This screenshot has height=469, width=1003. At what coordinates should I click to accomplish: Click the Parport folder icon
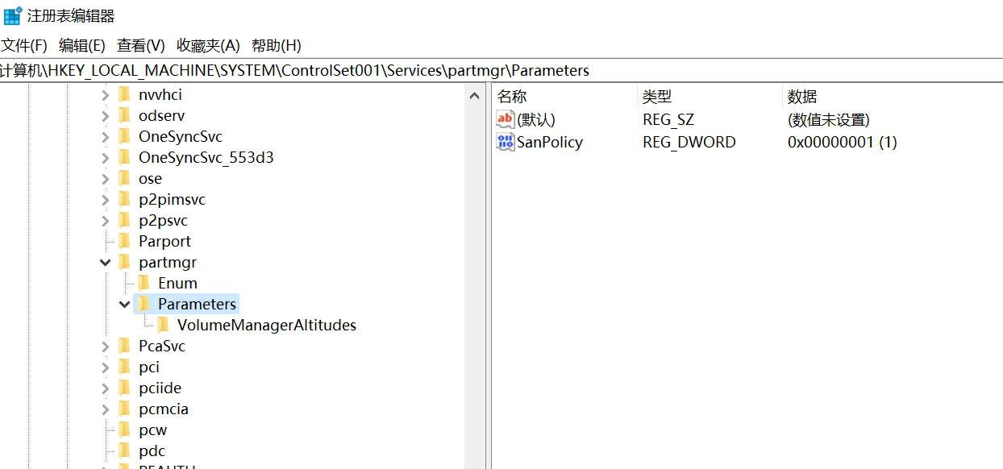coord(124,241)
